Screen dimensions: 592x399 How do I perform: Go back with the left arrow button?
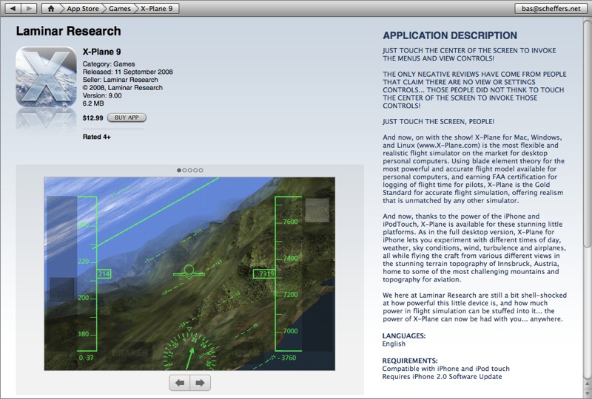13,8
